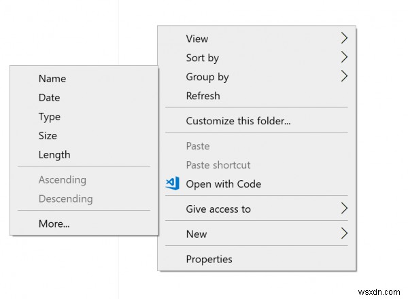Click the VS Code icon in context menu

click(172, 183)
